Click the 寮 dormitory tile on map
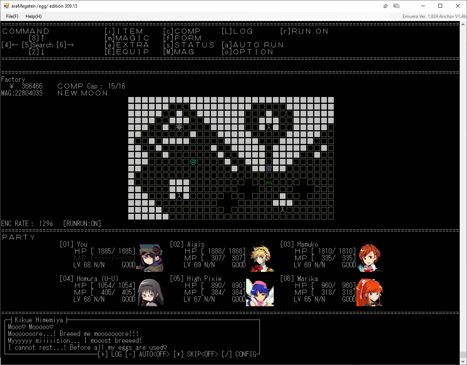 point(179,128)
